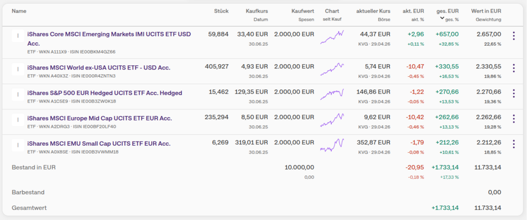Sort by Datum sub-header
This screenshot has width=527, height=220.
pos(261,19)
